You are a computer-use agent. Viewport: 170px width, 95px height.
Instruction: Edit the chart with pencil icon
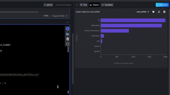[159, 12]
